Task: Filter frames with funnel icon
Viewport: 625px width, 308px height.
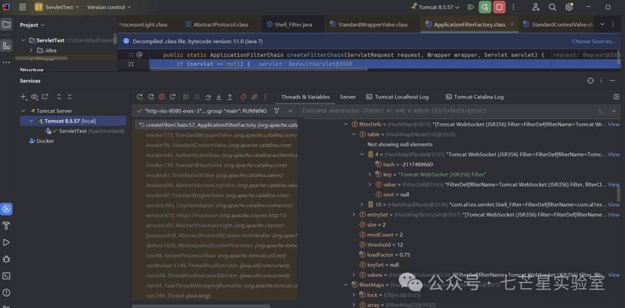Action: coord(277,111)
